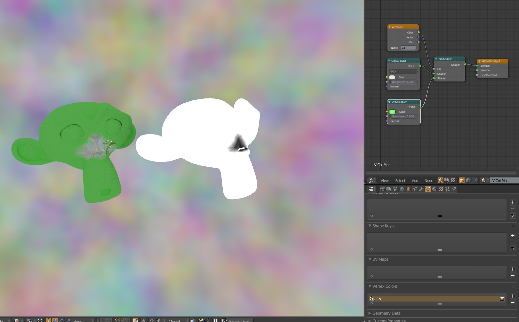Select Line Style shader nodes brush icon
Viewport: 519px width, 322px height.
point(474,180)
